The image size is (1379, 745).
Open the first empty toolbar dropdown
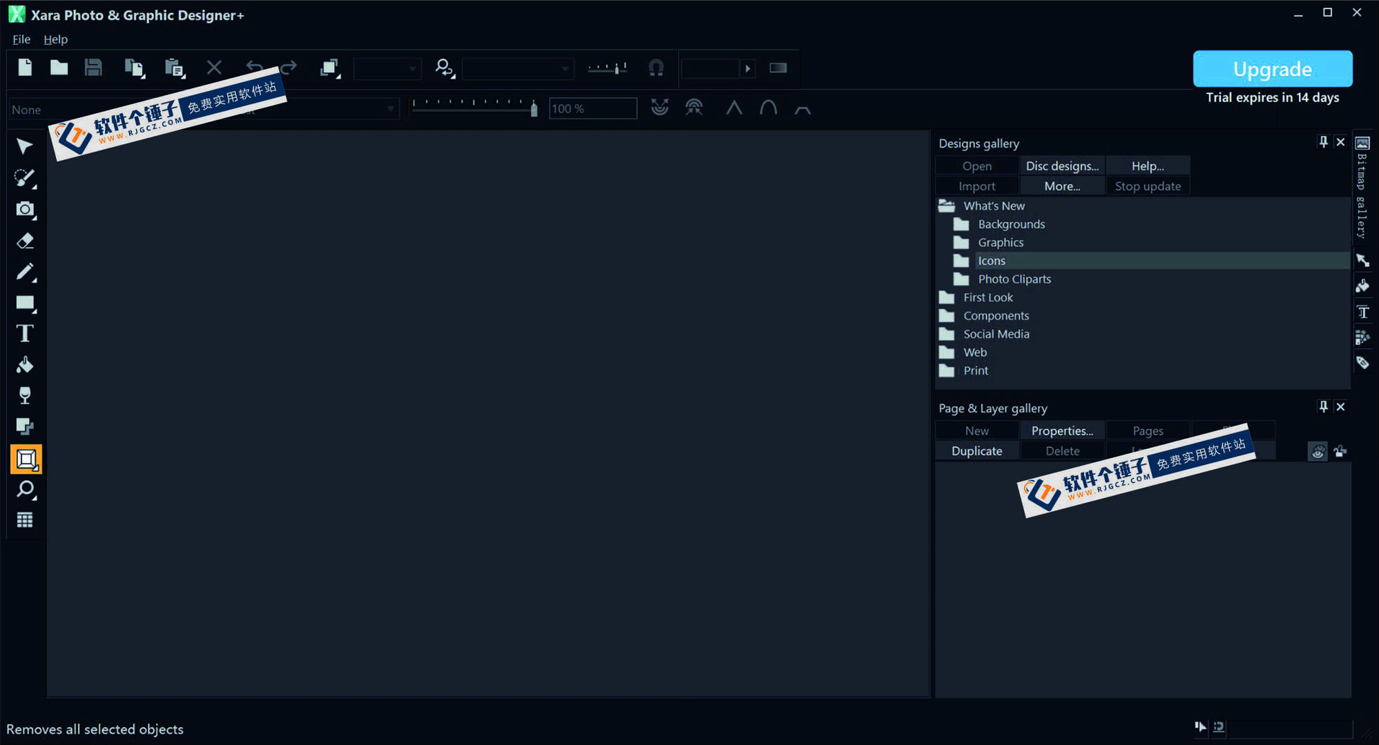click(x=387, y=68)
